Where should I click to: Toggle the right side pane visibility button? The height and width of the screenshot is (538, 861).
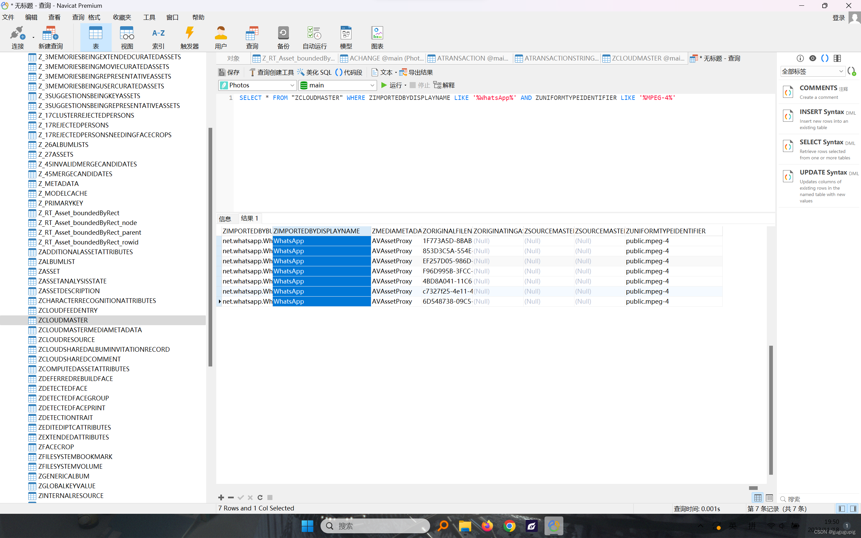tap(853, 508)
